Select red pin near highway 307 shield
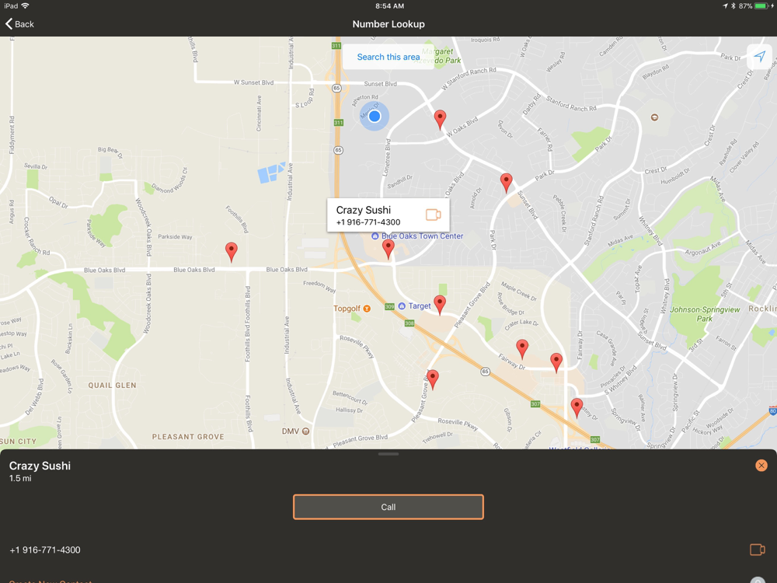This screenshot has width=777, height=583. [577, 407]
